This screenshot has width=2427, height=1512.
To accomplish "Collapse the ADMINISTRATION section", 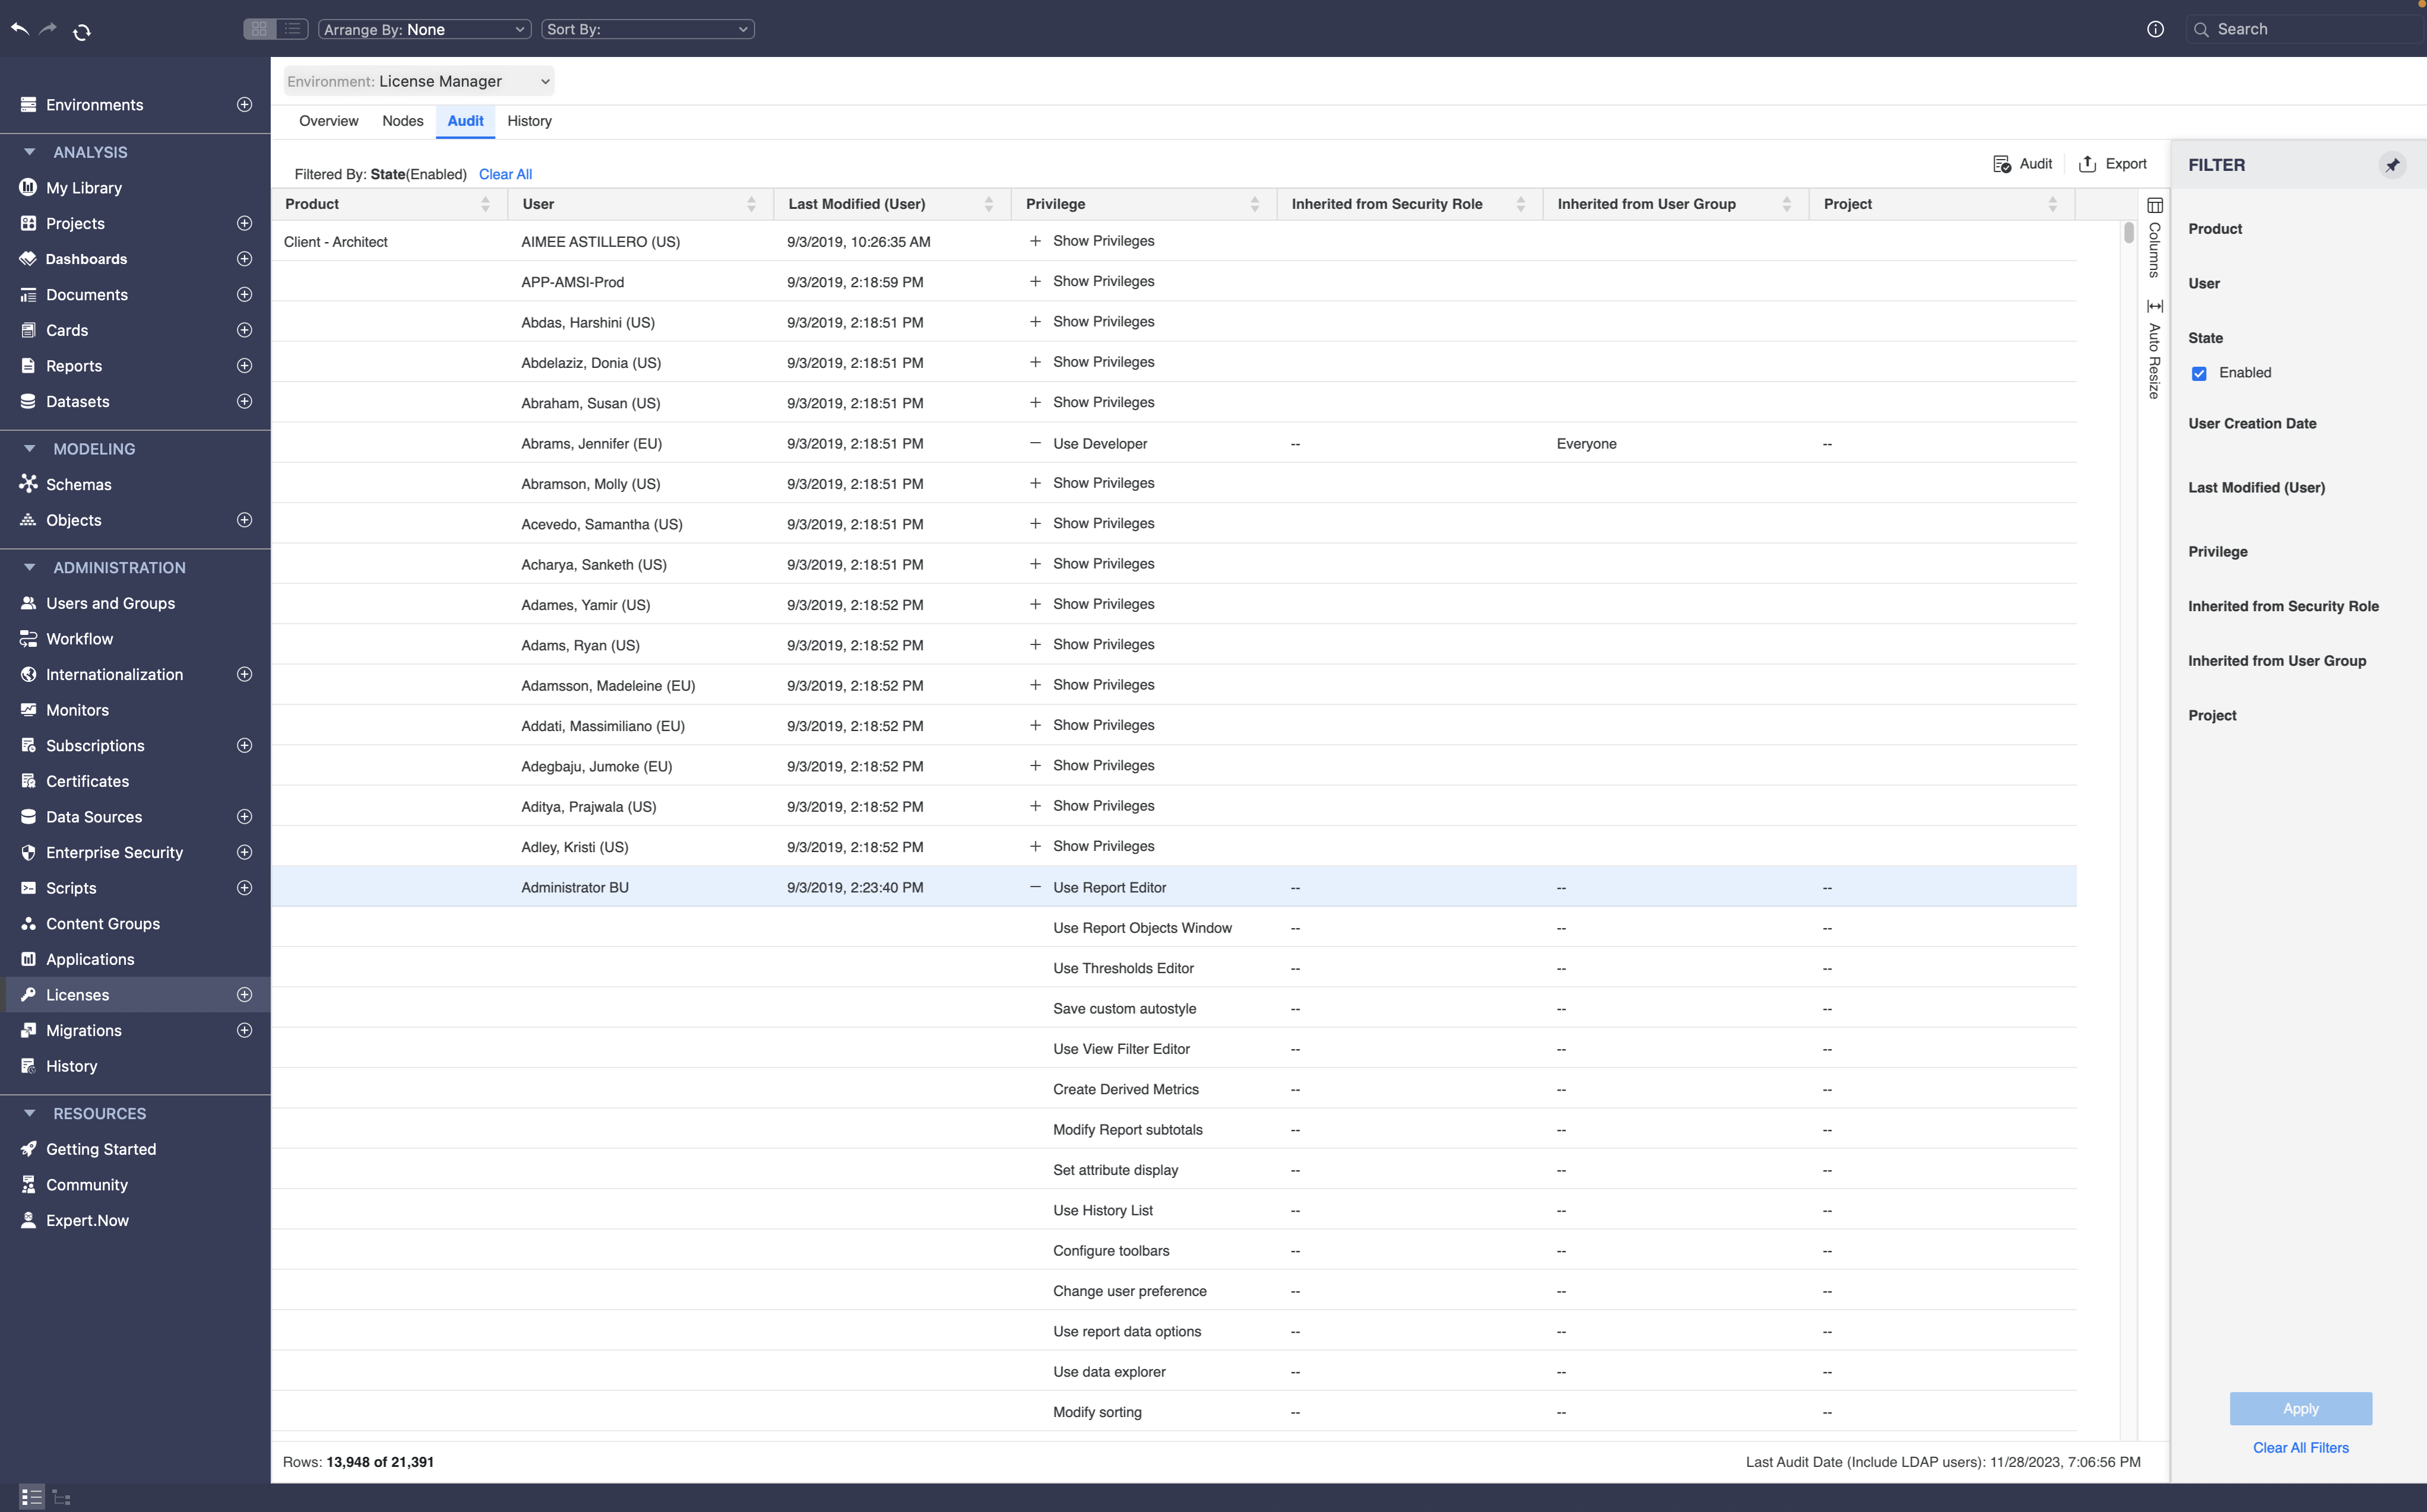I will 29,567.
